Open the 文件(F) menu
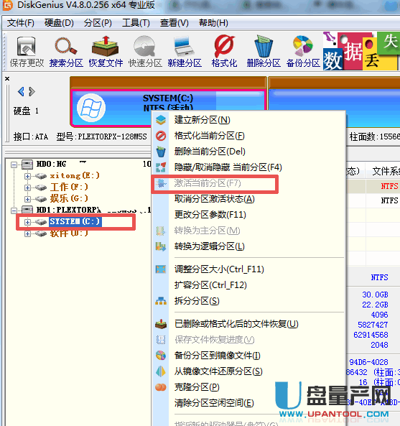The height and width of the screenshot is (426, 400). 21,23
